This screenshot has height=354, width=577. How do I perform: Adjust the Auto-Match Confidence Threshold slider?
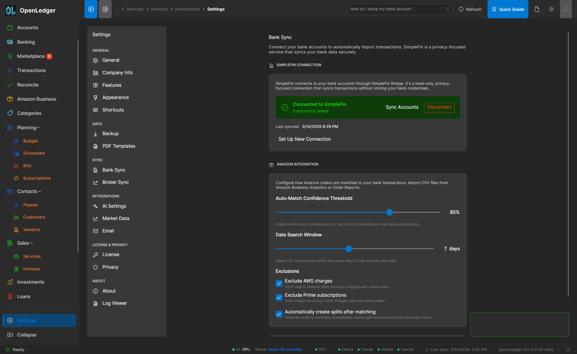pos(389,212)
